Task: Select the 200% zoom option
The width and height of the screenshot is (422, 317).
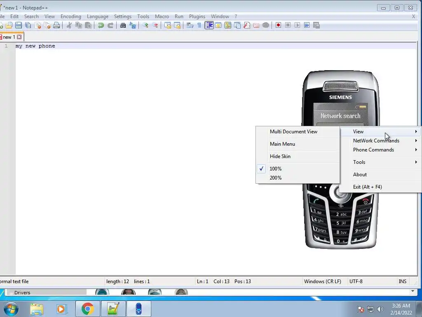Action: coord(298,178)
